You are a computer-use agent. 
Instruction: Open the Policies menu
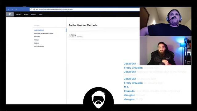pyautogui.click(x=34, y=14)
